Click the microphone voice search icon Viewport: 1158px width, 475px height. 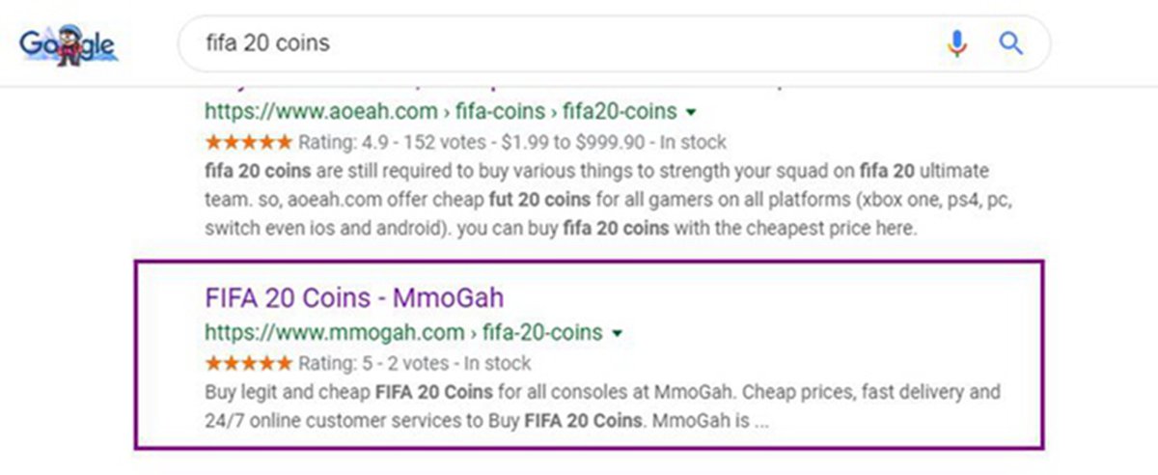(956, 43)
